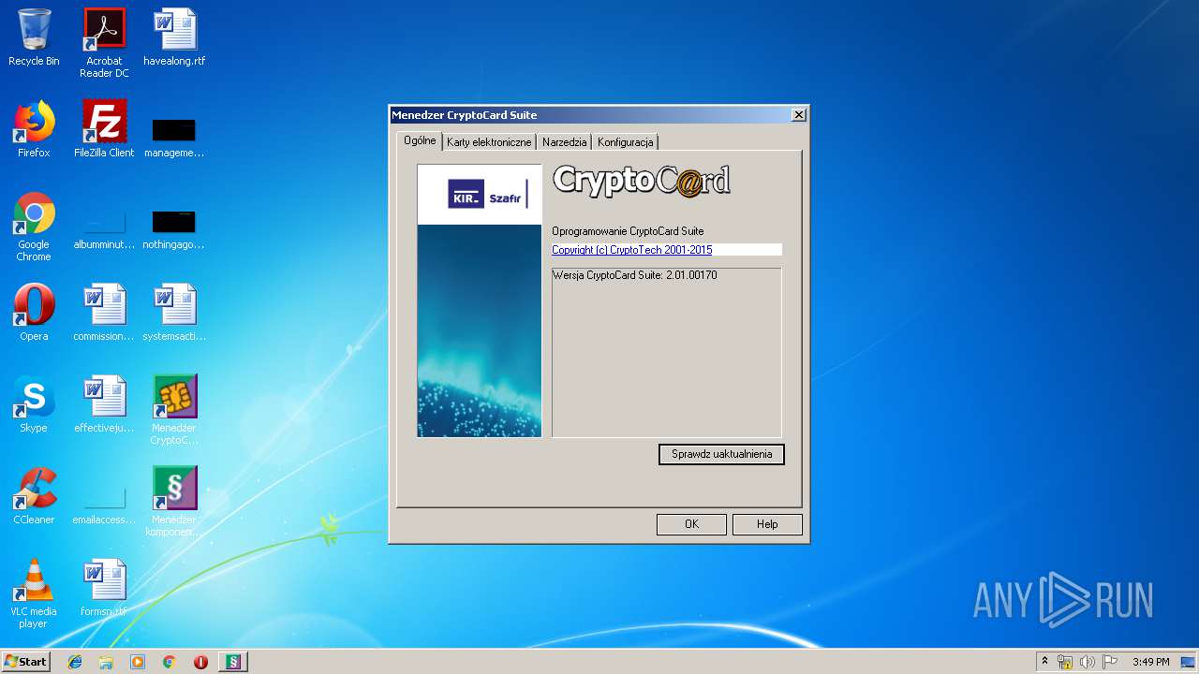The width and height of the screenshot is (1199, 674).
Task: Launch Google Chrome desktop shortcut
Action: (x=34, y=227)
